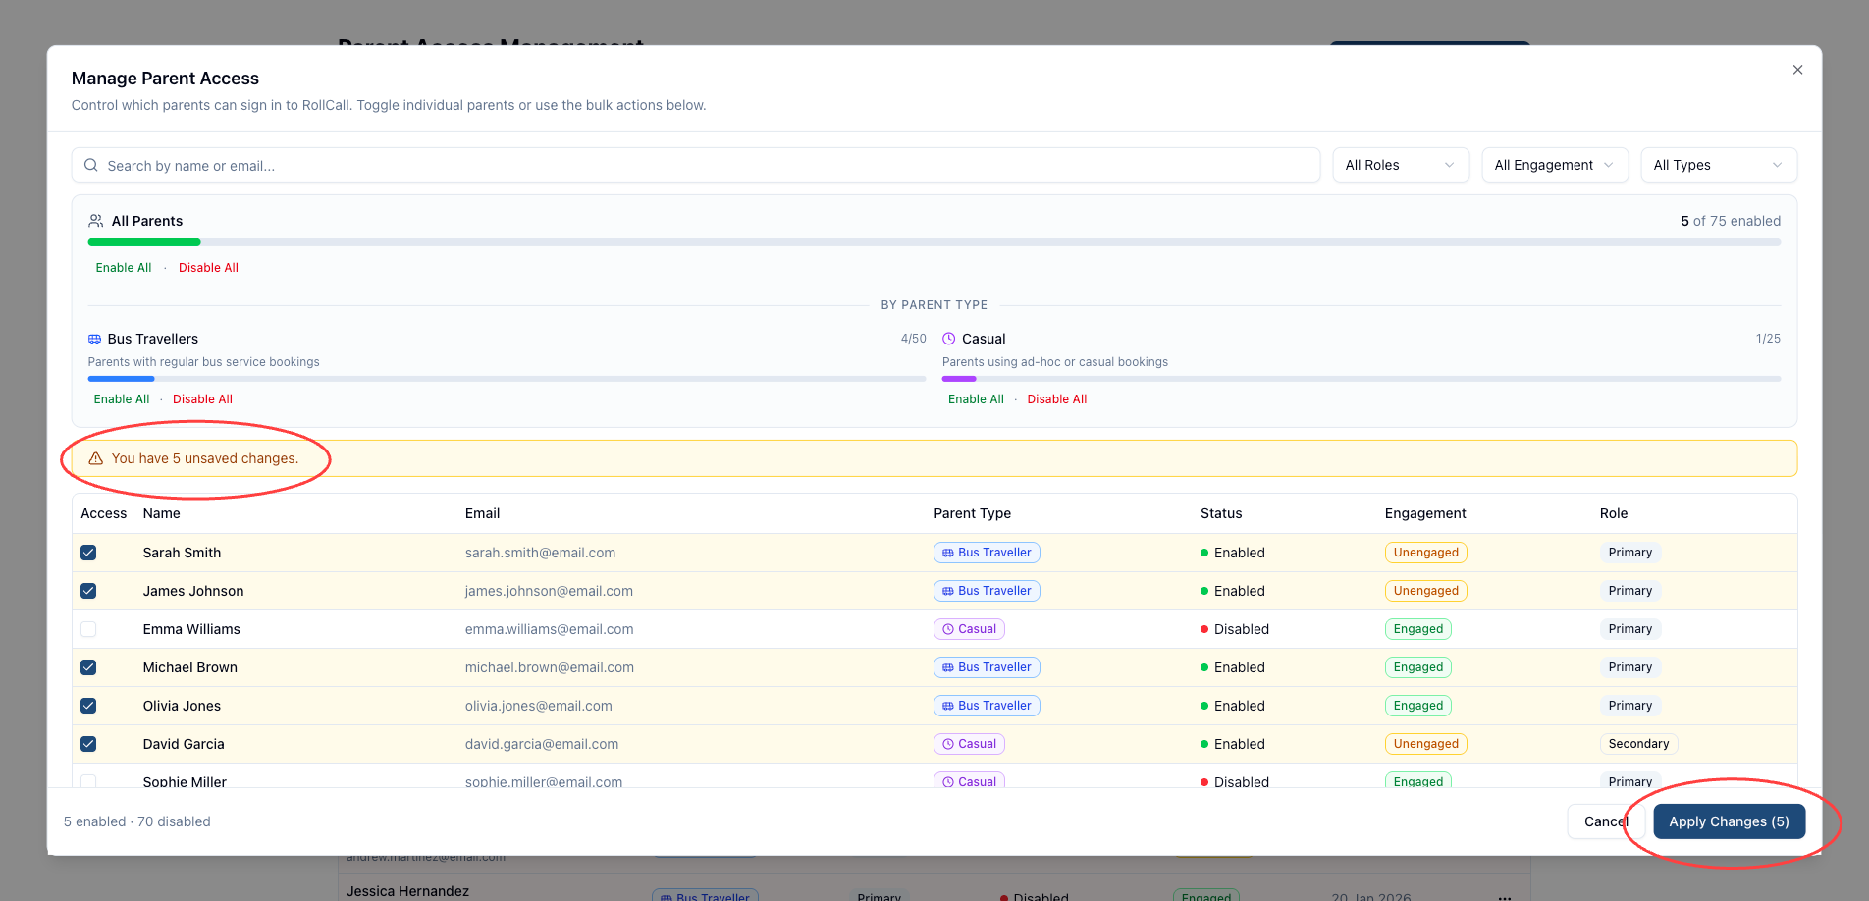
Task: Click Disable All for Casual parents
Action: pyautogui.click(x=1057, y=399)
